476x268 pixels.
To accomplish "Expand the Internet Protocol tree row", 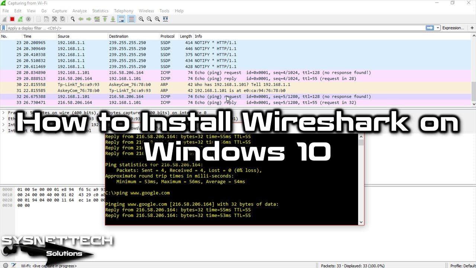I will (x=3, y=125).
